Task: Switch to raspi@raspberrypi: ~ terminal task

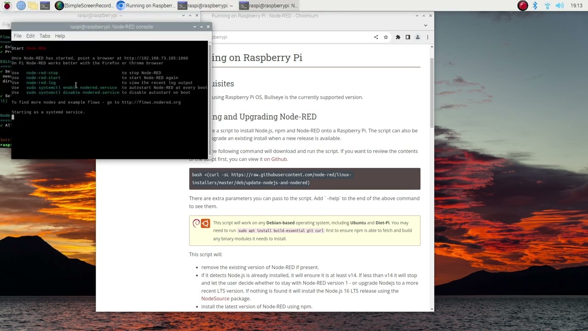Action: tap(207, 6)
